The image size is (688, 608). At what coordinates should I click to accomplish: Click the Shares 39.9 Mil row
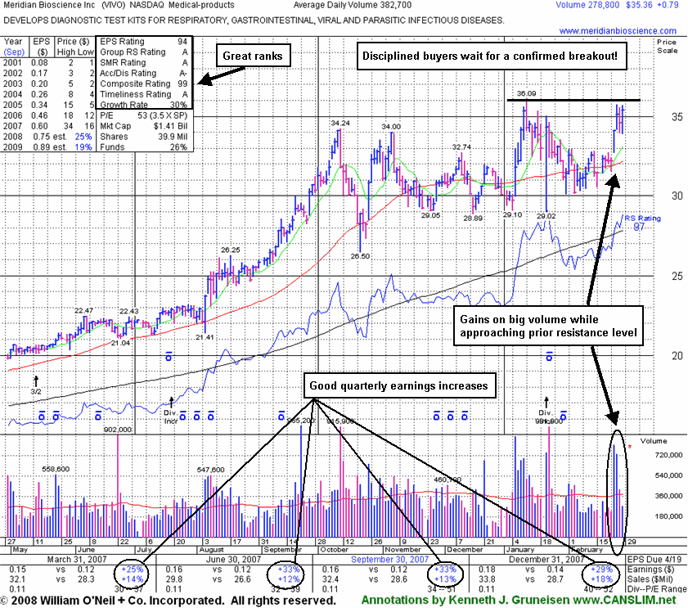143,137
